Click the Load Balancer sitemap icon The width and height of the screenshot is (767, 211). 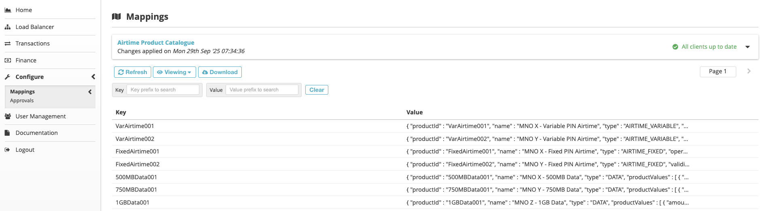tap(8, 27)
